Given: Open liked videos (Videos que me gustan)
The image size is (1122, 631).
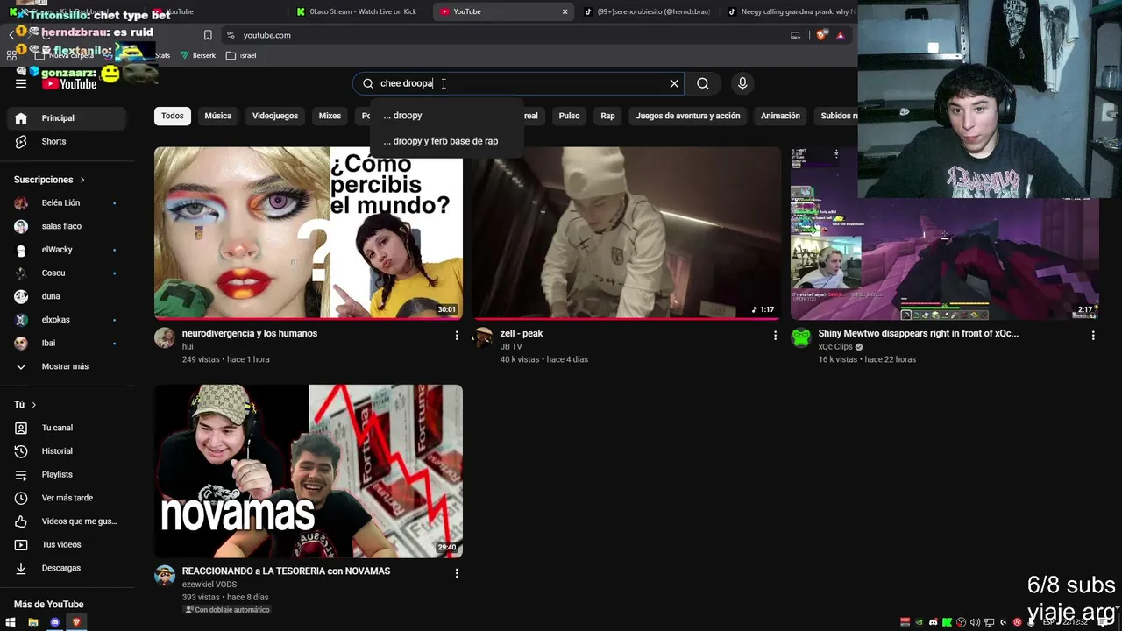Looking at the screenshot, I should click(x=67, y=521).
